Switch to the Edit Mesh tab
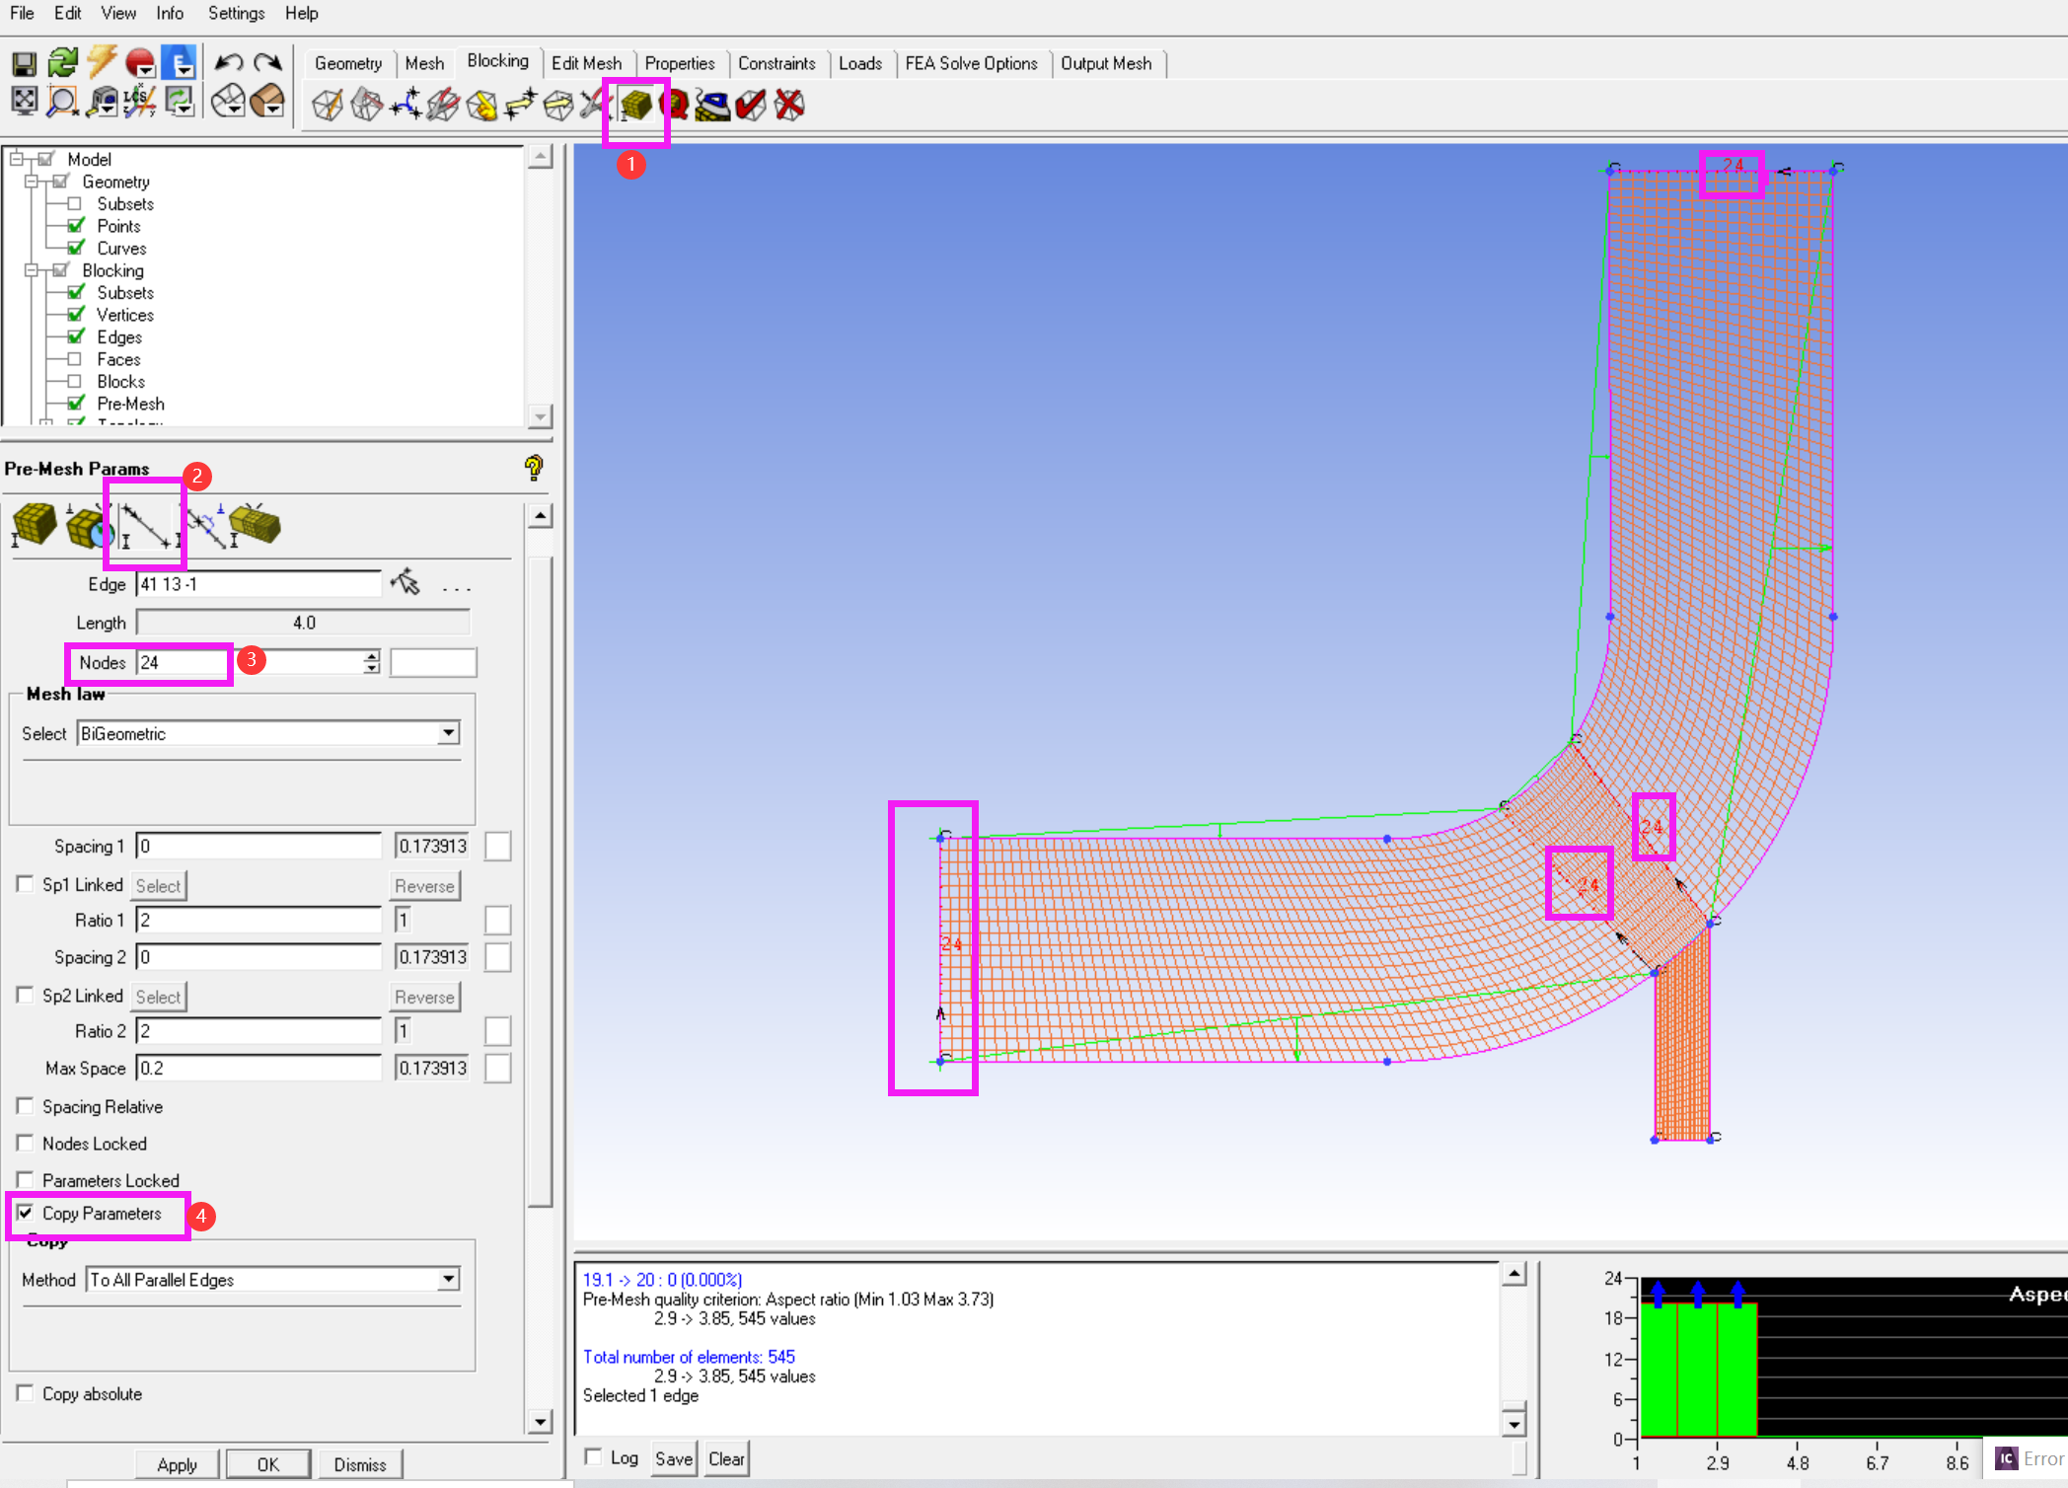 coord(586,63)
